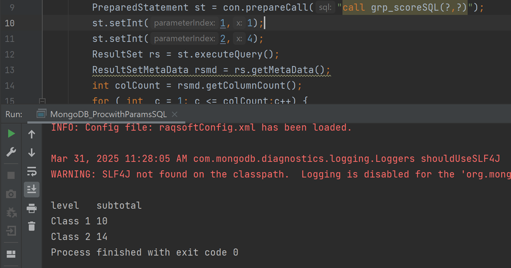Click the Restore Layout icon
This screenshot has width=511, height=268.
11,254
